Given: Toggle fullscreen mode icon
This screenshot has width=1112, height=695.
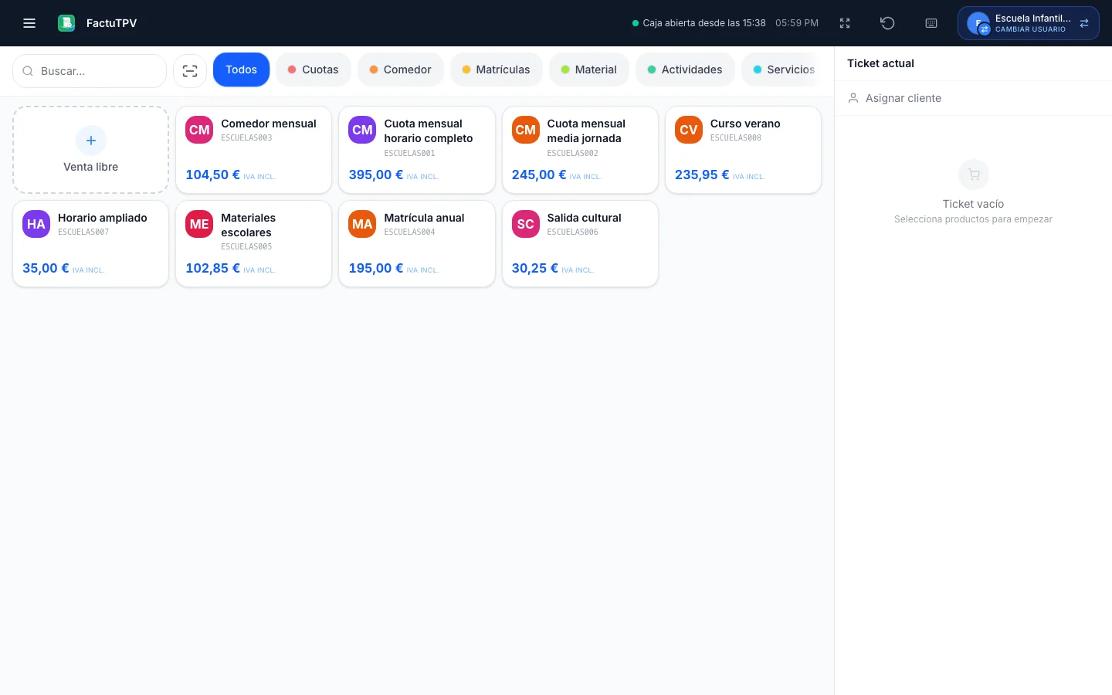Looking at the screenshot, I should click(x=845, y=23).
